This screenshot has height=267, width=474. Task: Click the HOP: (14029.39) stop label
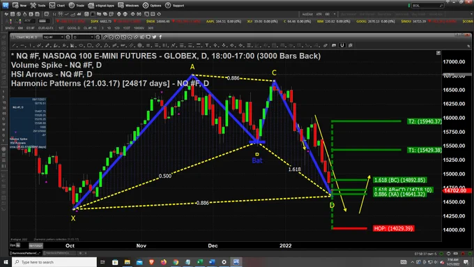coord(393,228)
